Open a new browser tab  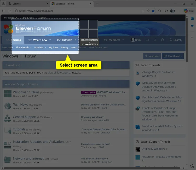click(97, 4)
